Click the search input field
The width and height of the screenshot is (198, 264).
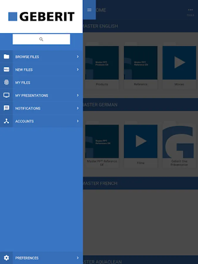[x=41, y=39]
